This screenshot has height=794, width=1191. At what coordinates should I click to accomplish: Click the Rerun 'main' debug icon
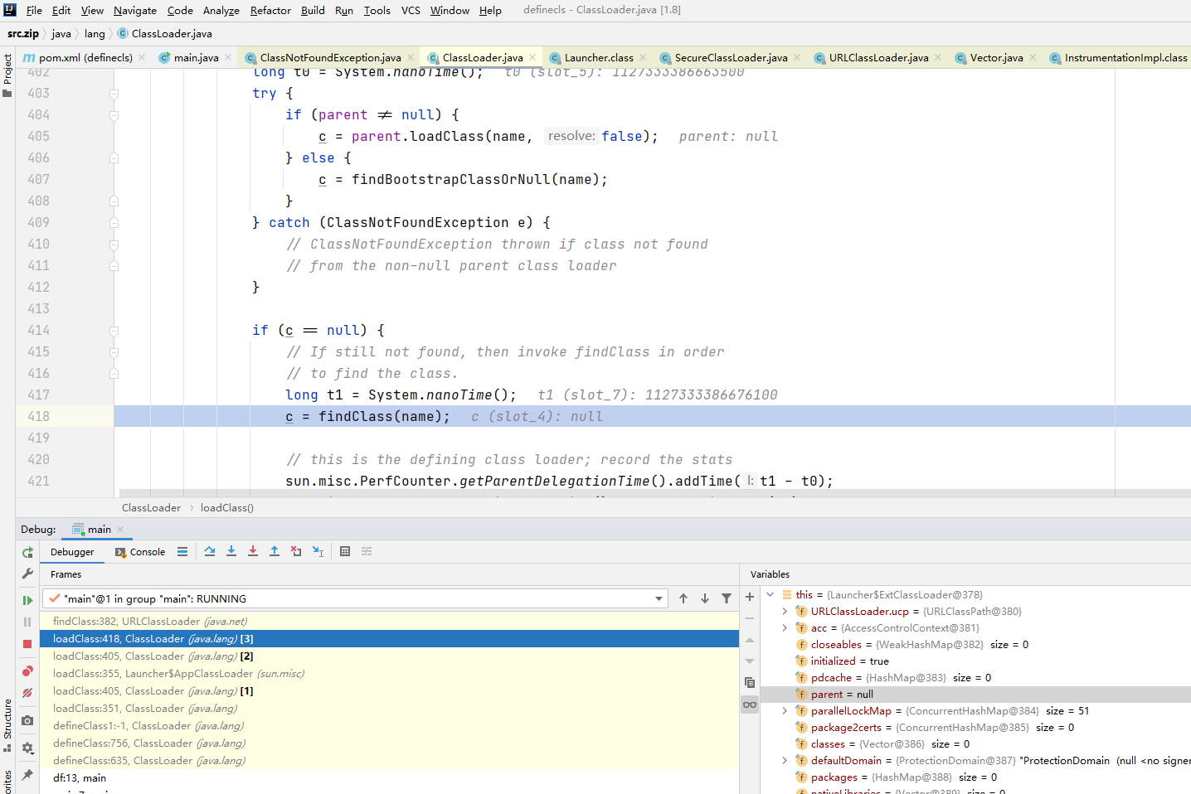27,552
